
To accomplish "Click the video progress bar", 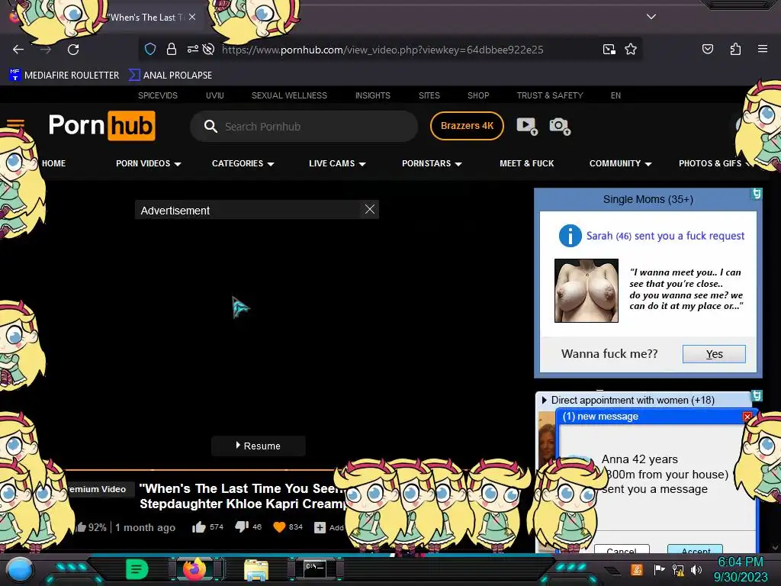I will 199,470.
